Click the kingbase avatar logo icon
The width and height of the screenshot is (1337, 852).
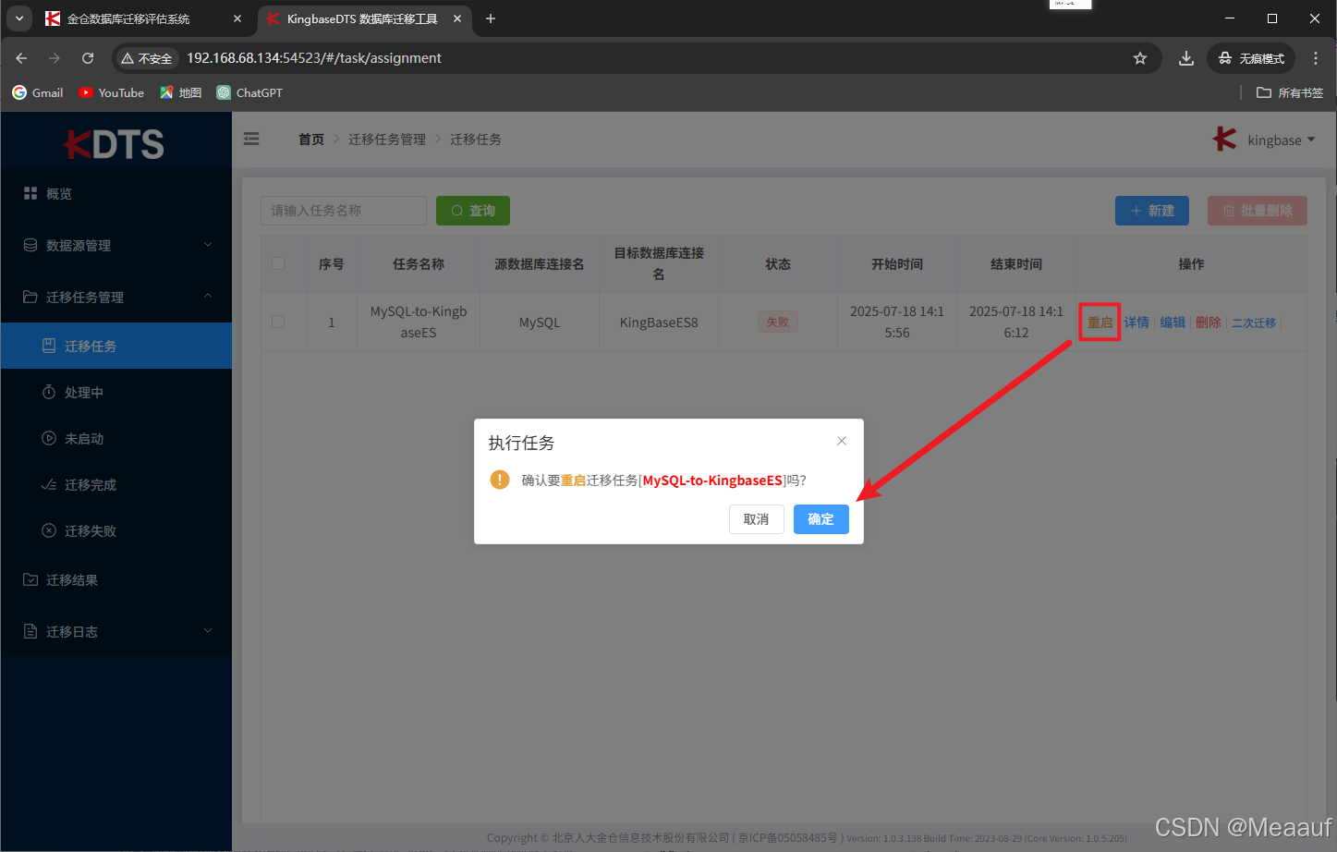click(1225, 139)
